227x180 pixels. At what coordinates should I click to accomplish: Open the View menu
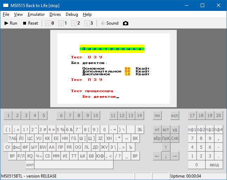tap(18, 14)
